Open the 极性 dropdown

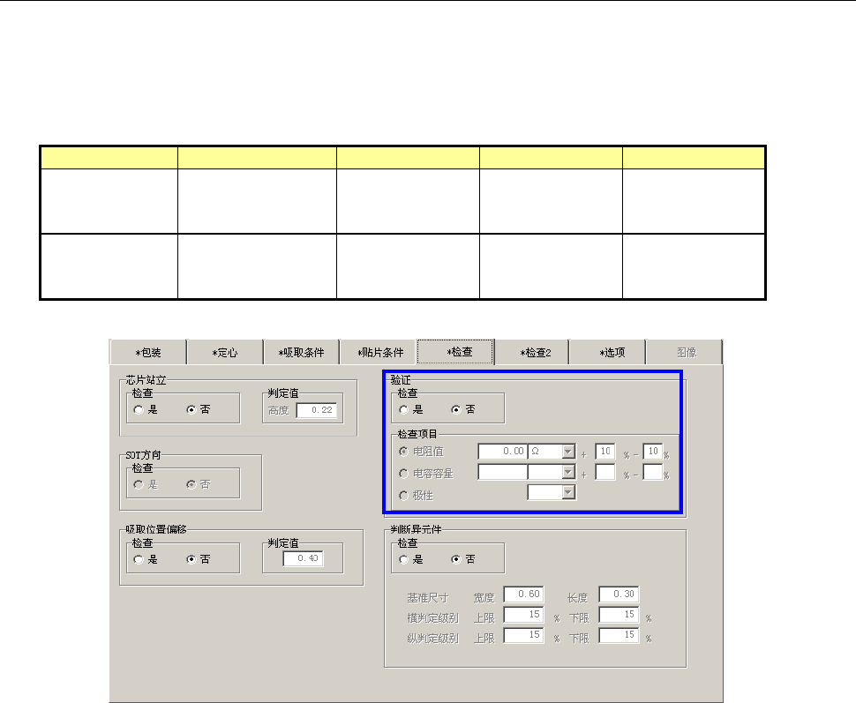[568, 493]
